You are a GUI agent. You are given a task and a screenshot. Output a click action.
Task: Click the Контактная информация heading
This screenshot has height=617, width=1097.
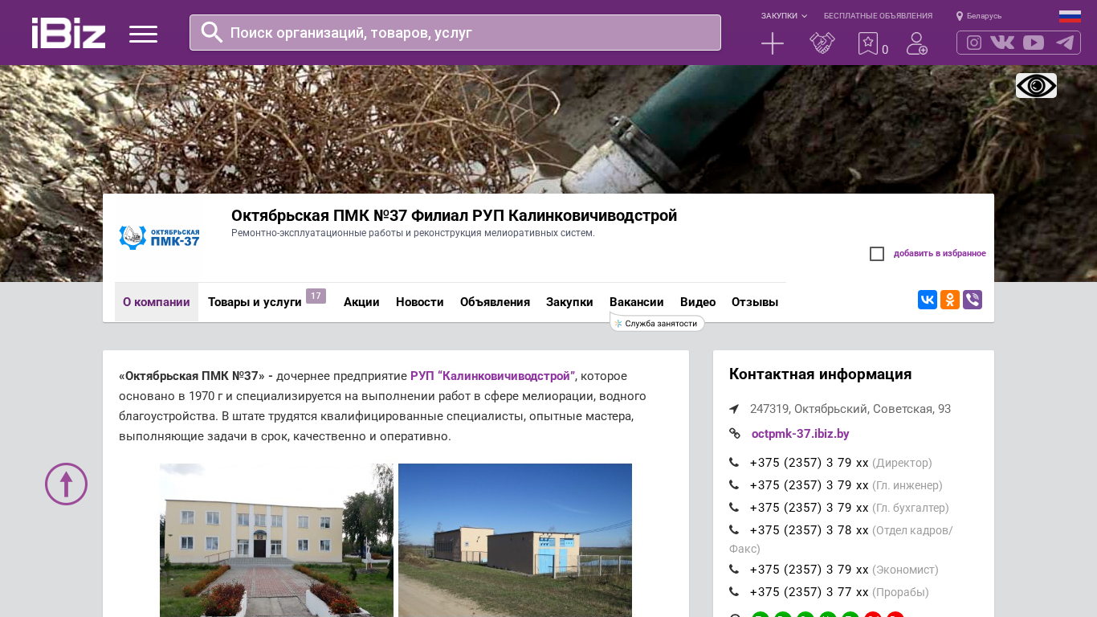[820, 374]
